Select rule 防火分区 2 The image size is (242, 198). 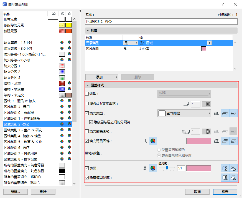(x=37, y=72)
